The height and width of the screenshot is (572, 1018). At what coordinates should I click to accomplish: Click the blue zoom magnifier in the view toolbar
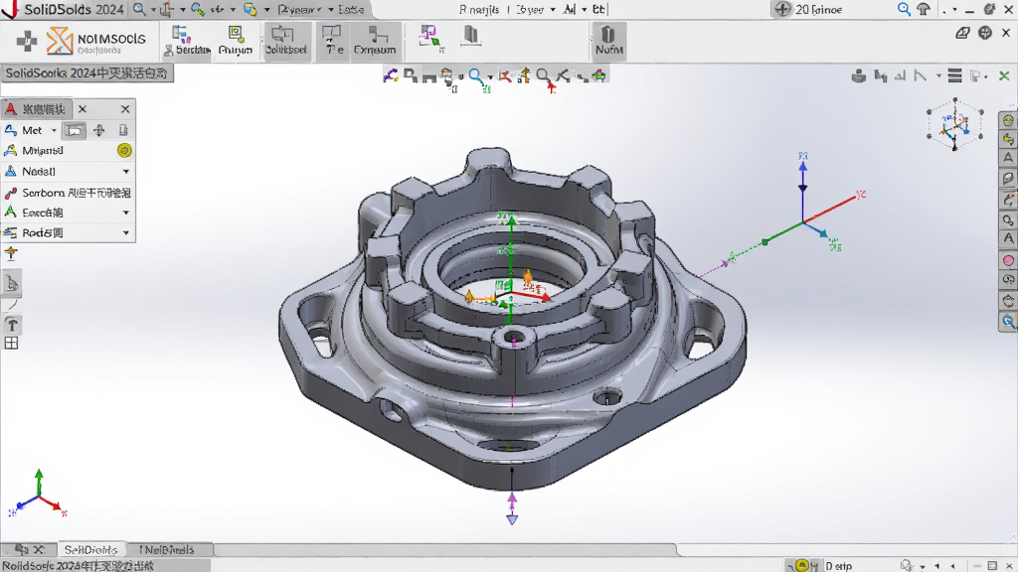(476, 76)
